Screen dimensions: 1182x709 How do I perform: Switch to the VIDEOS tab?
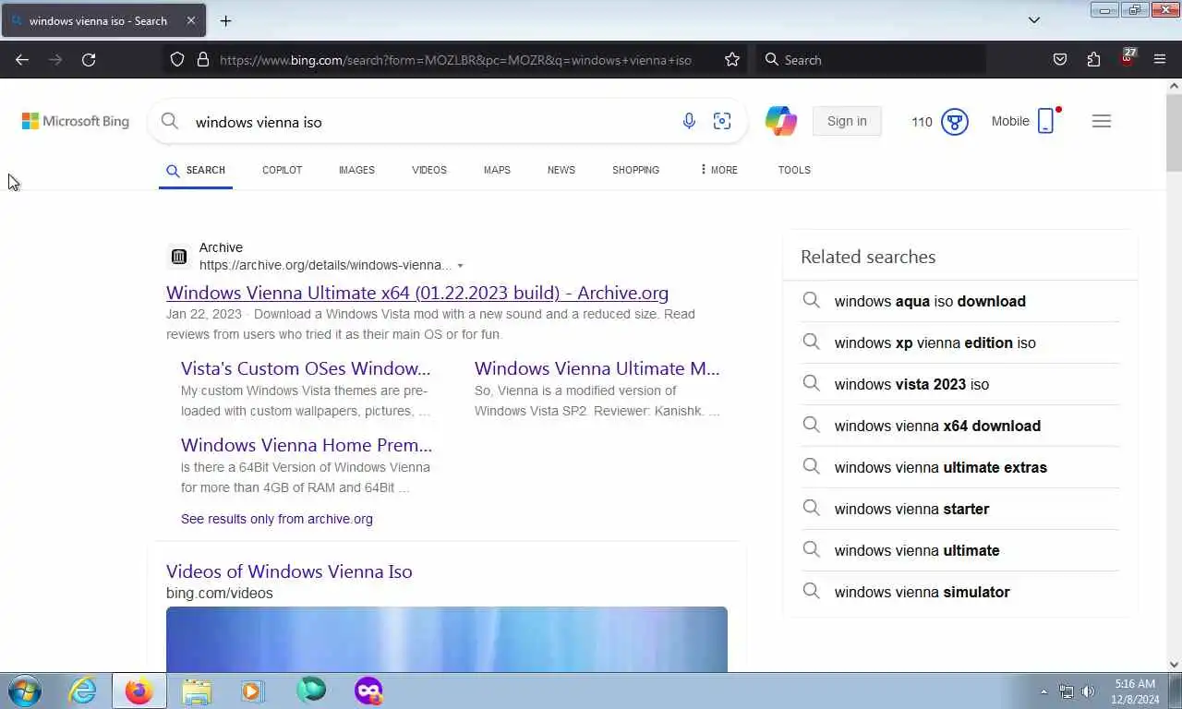[429, 170]
